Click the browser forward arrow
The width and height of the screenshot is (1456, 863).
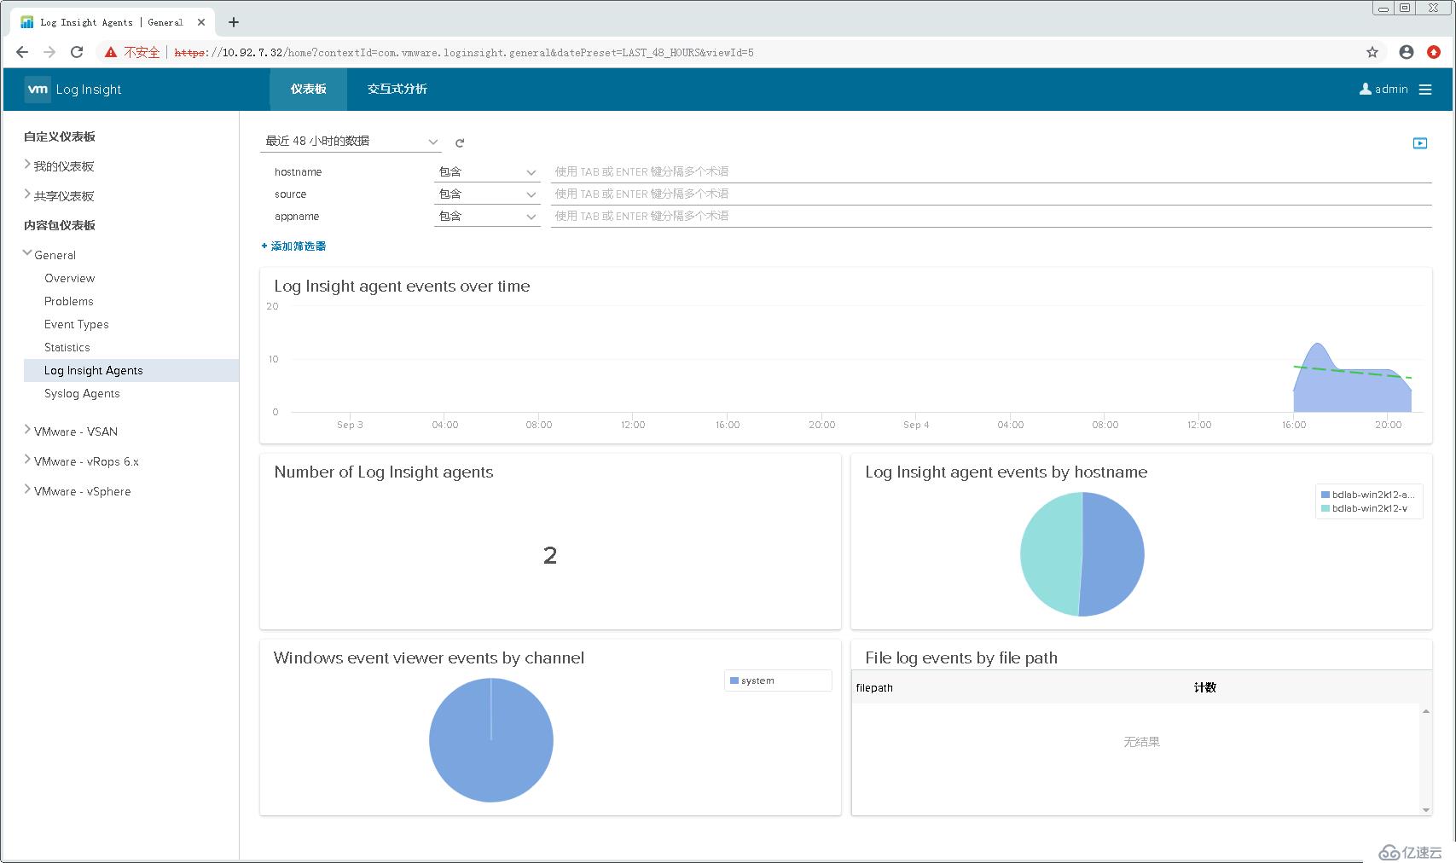coord(49,52)
